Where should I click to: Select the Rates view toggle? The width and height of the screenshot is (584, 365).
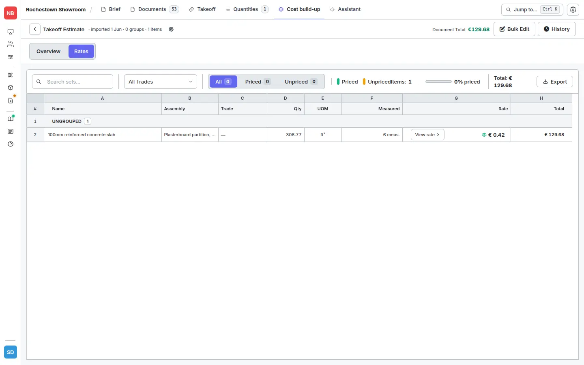pos(81,52)
